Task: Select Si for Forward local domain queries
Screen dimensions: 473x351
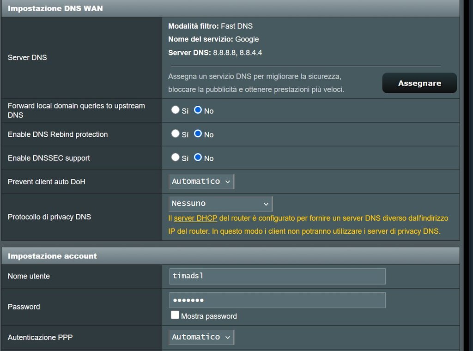Action: (x=176, y=110)
